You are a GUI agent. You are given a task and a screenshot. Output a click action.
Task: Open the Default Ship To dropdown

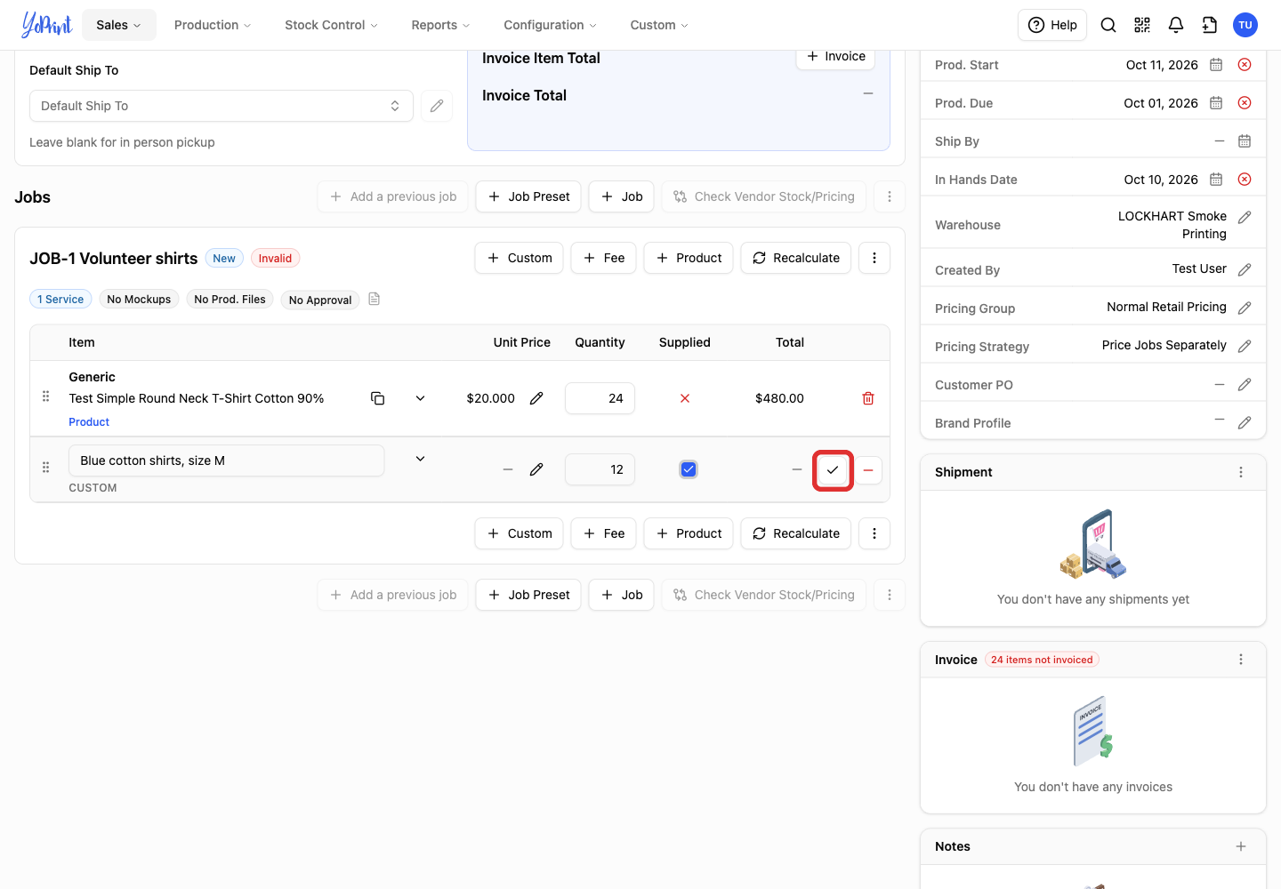click(x=222, y=106)
